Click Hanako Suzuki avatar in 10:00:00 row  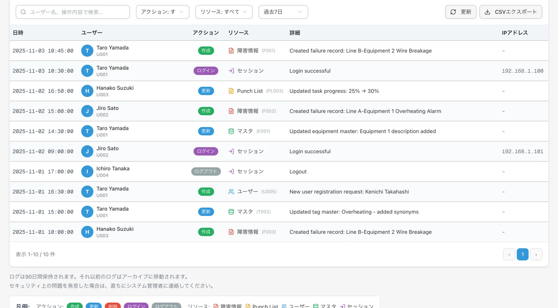[87, 232]
